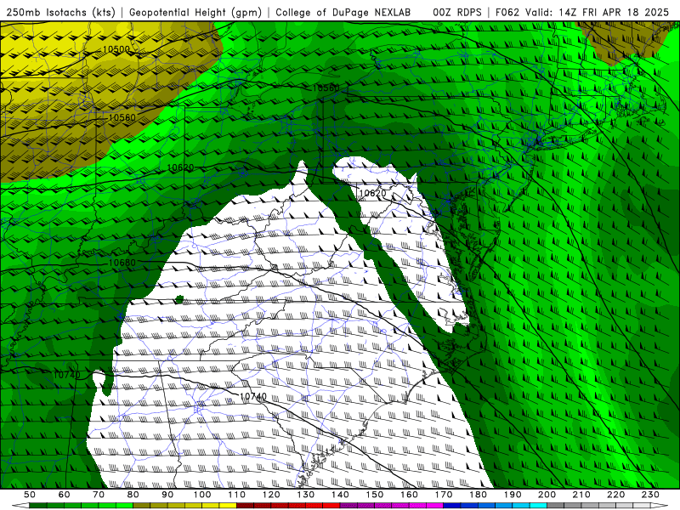Click the 100 value on the color scale

(x=202, y=495)
